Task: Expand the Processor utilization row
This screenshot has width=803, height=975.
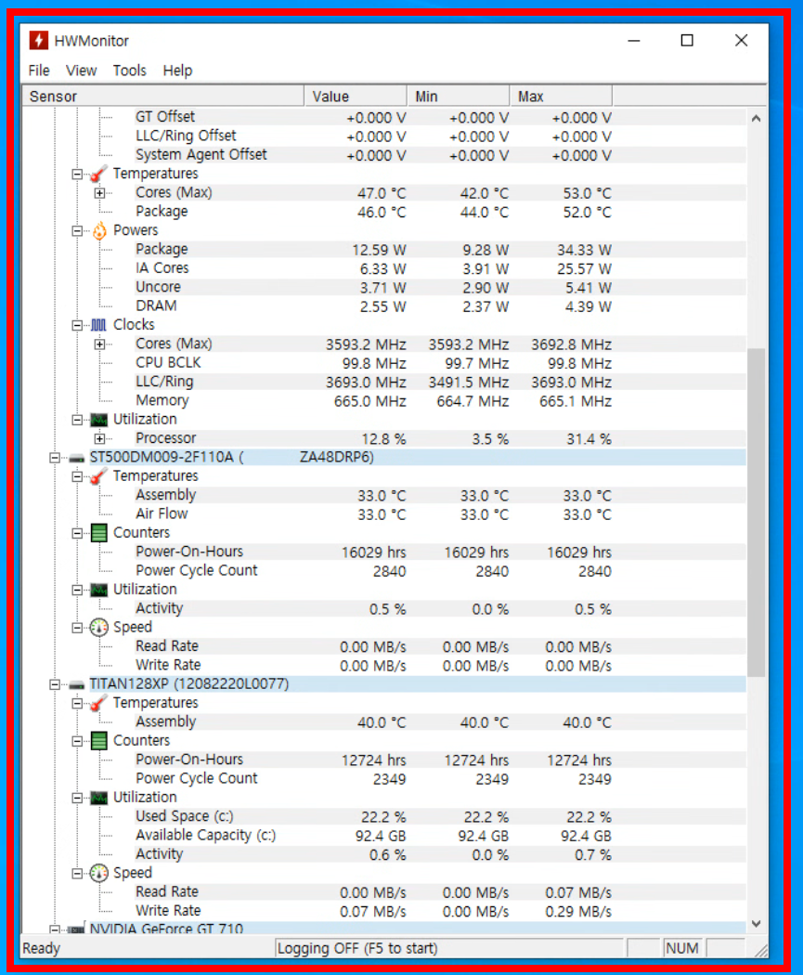Action: click(99, 439)
